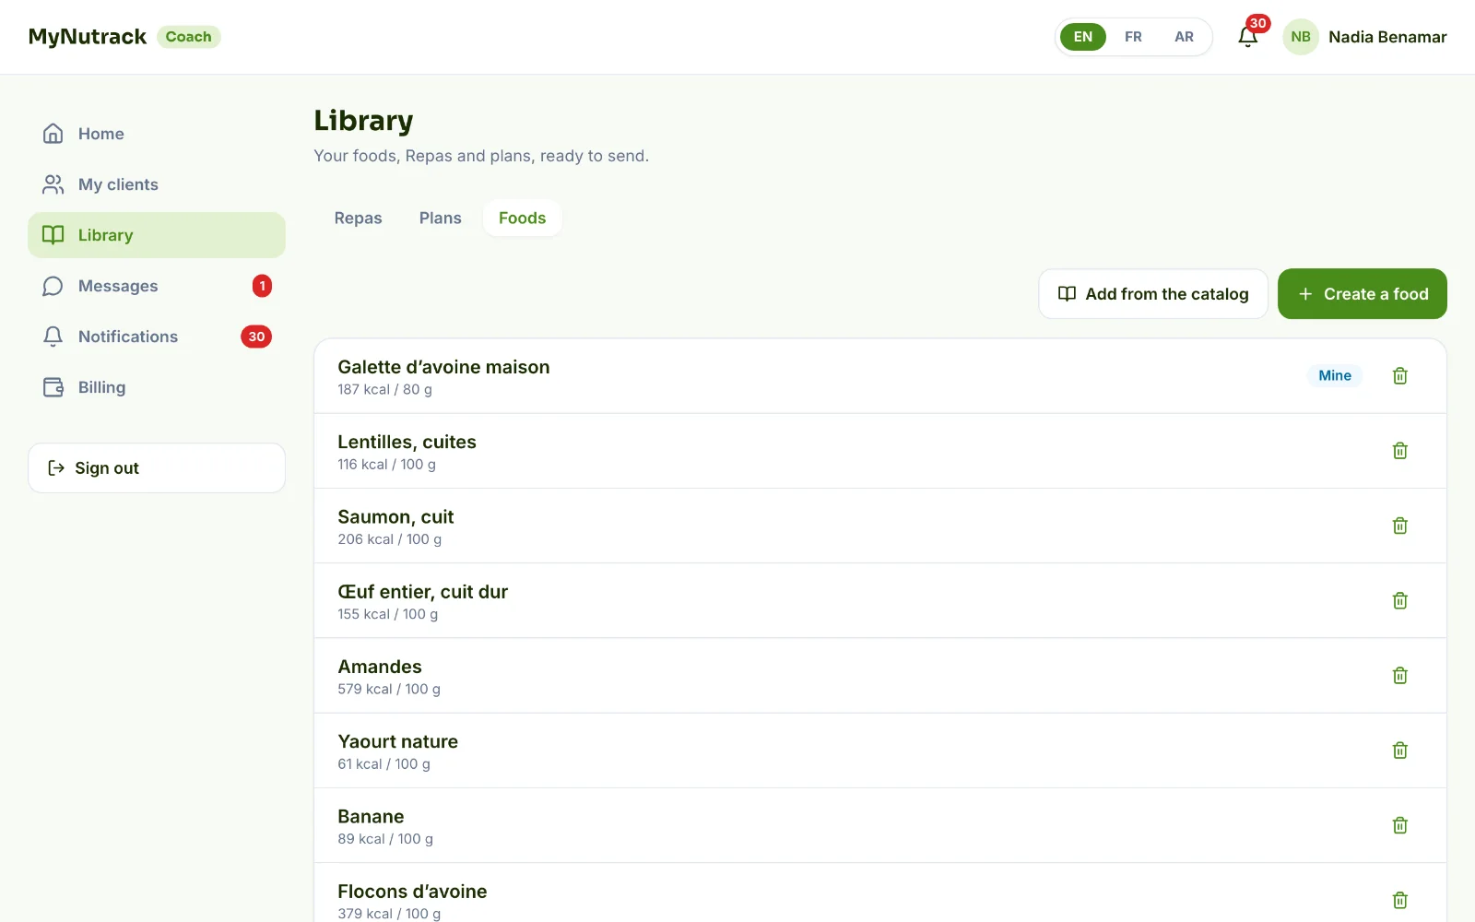Switch to the Repas tab
The image size is (1475, 922).
pos(358,218)
